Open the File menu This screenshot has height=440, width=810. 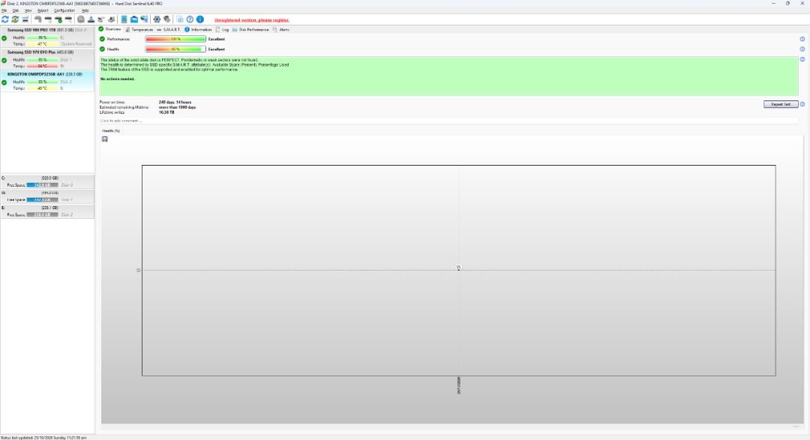[x=4, y=10]
